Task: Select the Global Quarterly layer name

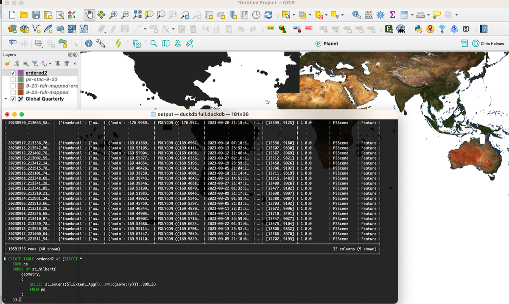Action: click(x=45, y=99)
